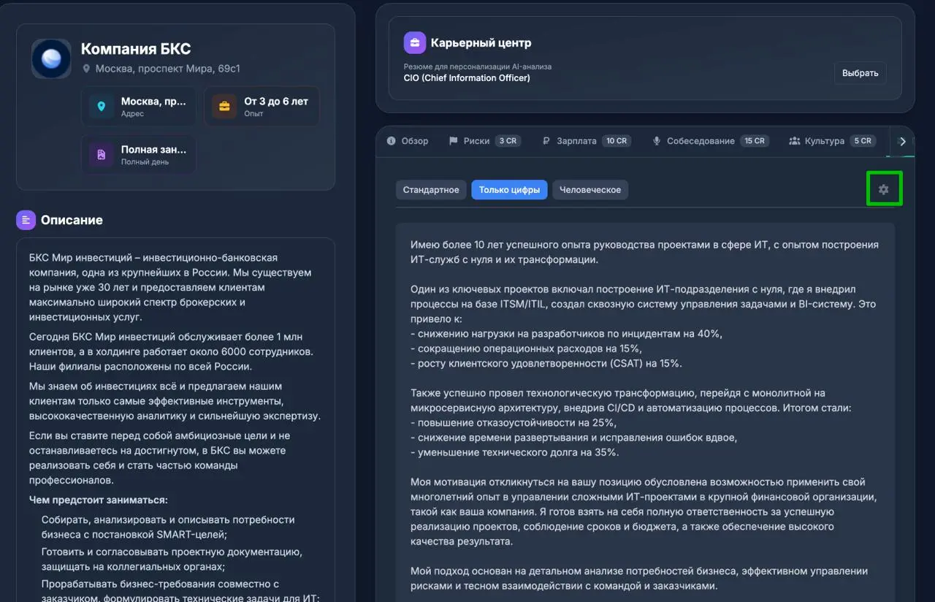Screen dimensions: 935x602
Task: Select the Только цифры letter style
Action: 509,190
